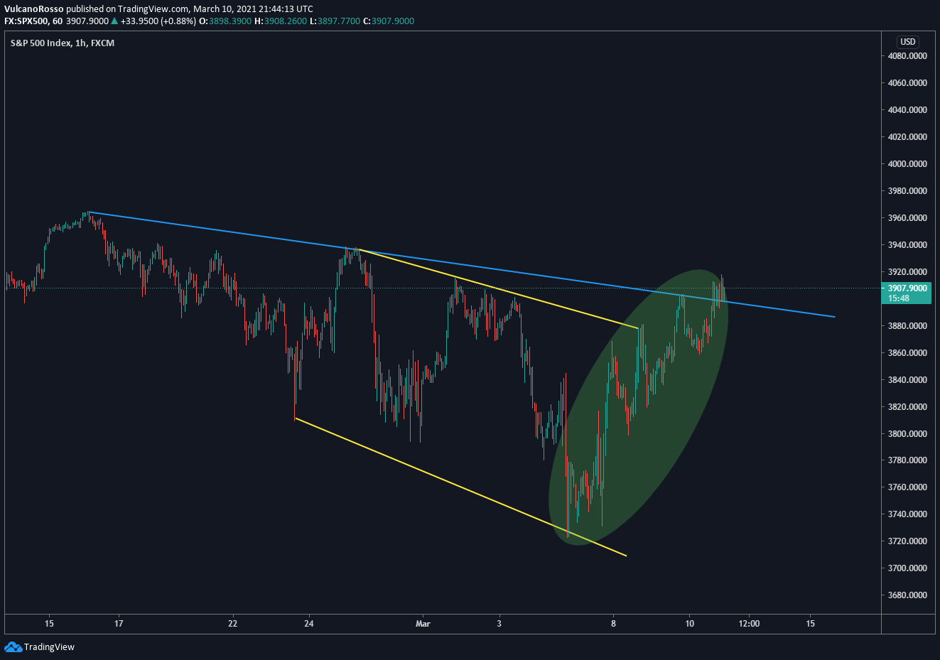
Task: Click the low value L:3897.7700
Action: pyautogui.click(x=335, y=21)
